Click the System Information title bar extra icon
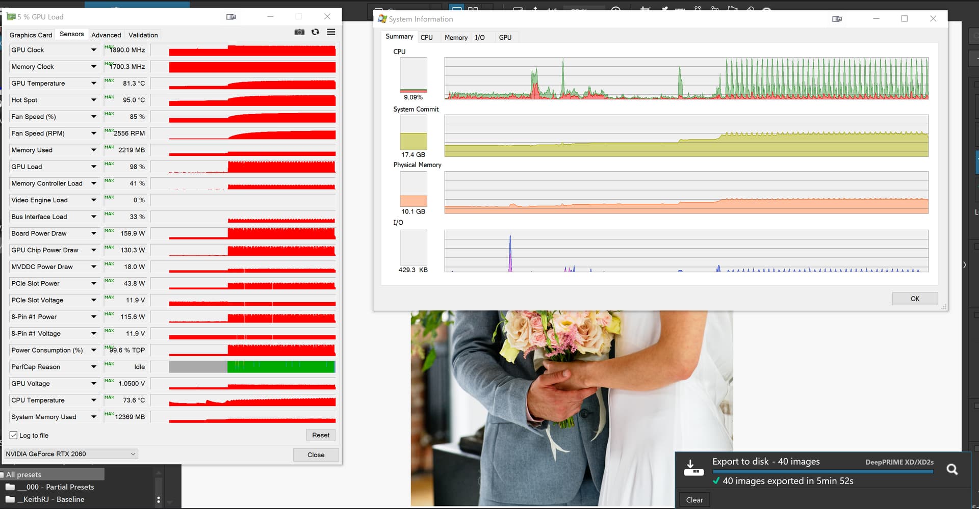This screenshot has width=979, height=509. 837,19
